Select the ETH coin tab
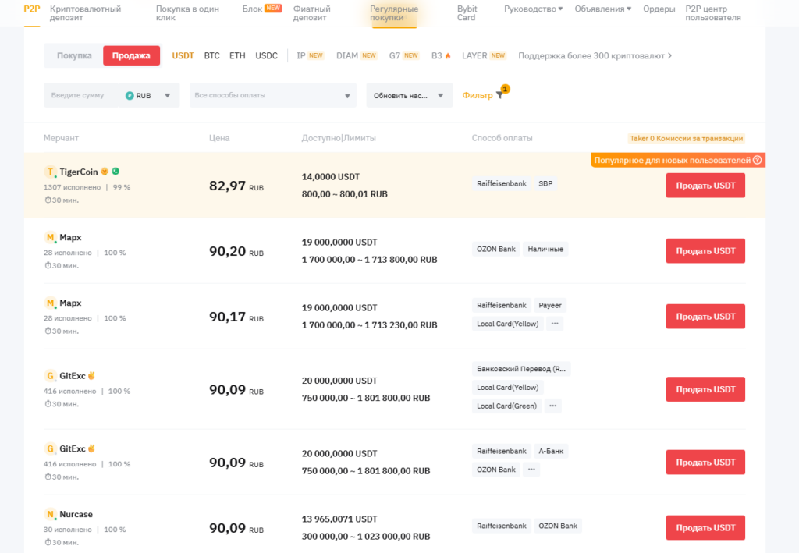 [x=237, y=55]
